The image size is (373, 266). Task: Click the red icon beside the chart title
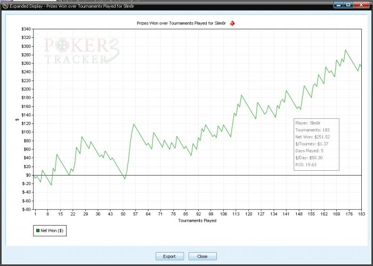coord(232,23)
